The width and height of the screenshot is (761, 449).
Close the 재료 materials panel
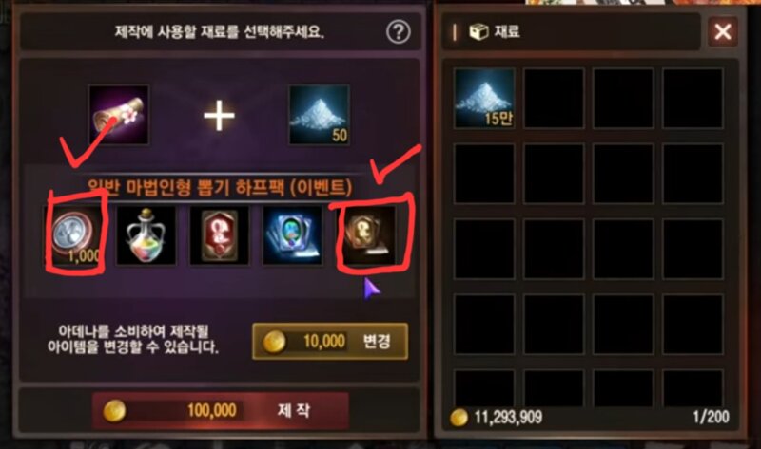pyautogui.click(x=723, y=32)
